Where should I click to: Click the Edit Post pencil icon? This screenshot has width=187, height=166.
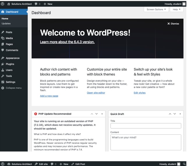click(x=73, y=164)
